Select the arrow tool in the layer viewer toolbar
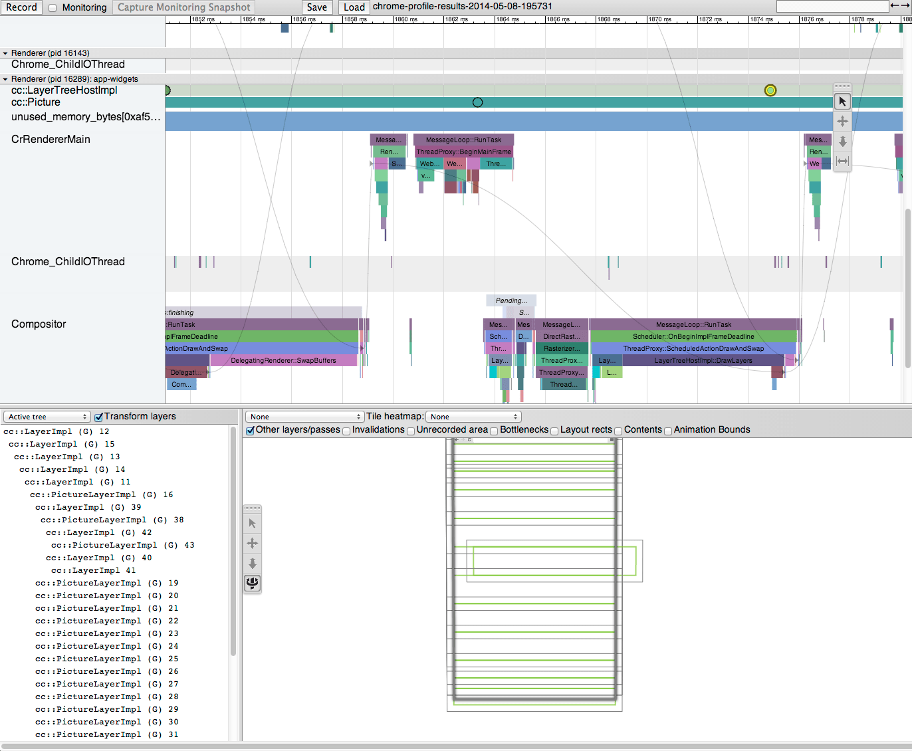 point(252,523)
